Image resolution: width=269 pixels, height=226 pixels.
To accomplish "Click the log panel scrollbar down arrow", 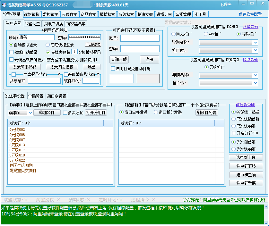I will 266,223.
